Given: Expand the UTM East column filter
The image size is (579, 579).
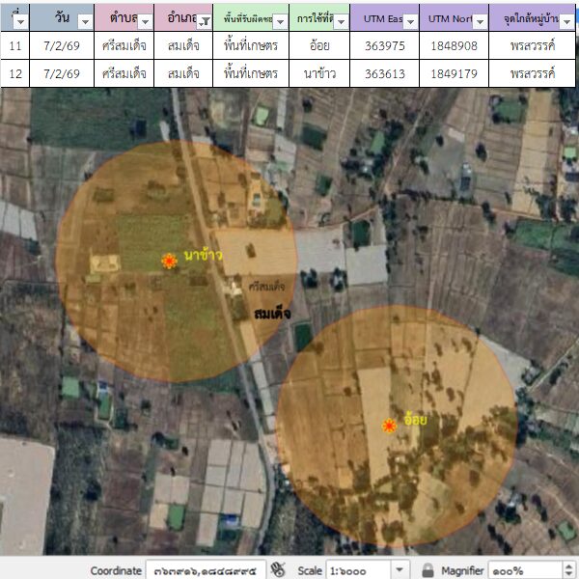Looking at the screenshot, I should (409, 20).
